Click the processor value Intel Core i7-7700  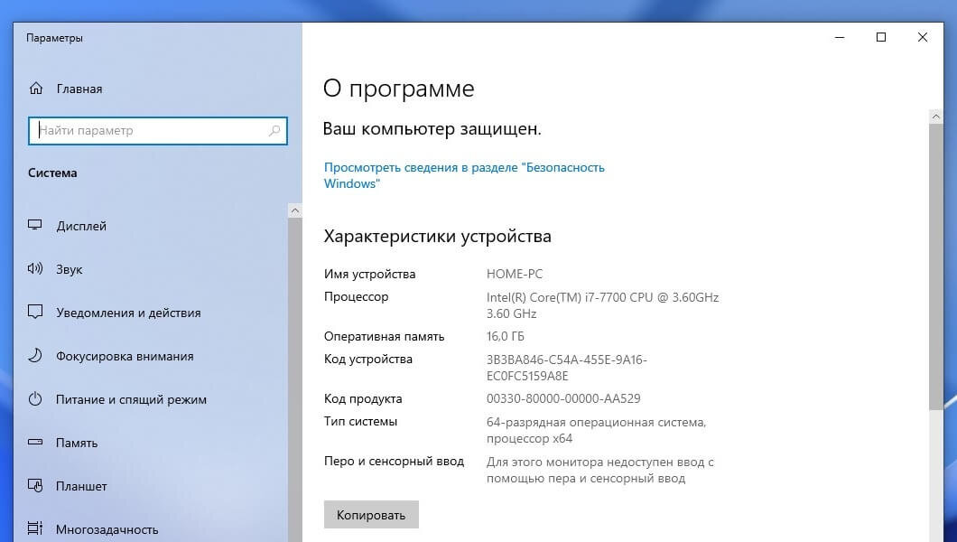602,305
